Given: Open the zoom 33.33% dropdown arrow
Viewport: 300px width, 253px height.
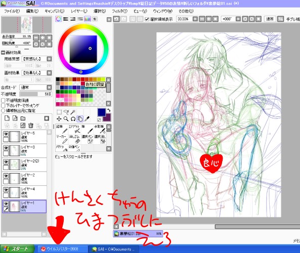Looking at the screenshot, I should 195,19.
